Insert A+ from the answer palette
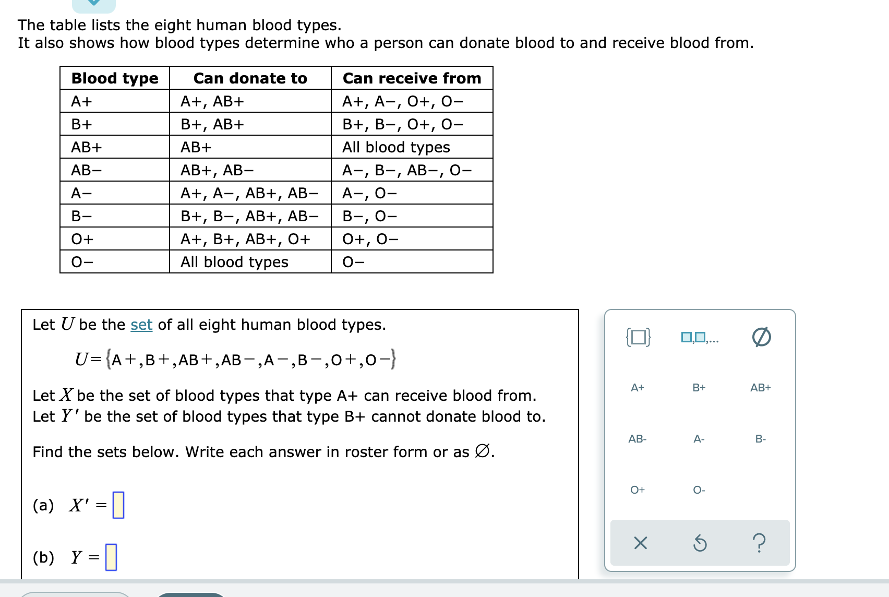Image resolution: width=889 pixels, height=597 pixels. [x=637, y=388]
